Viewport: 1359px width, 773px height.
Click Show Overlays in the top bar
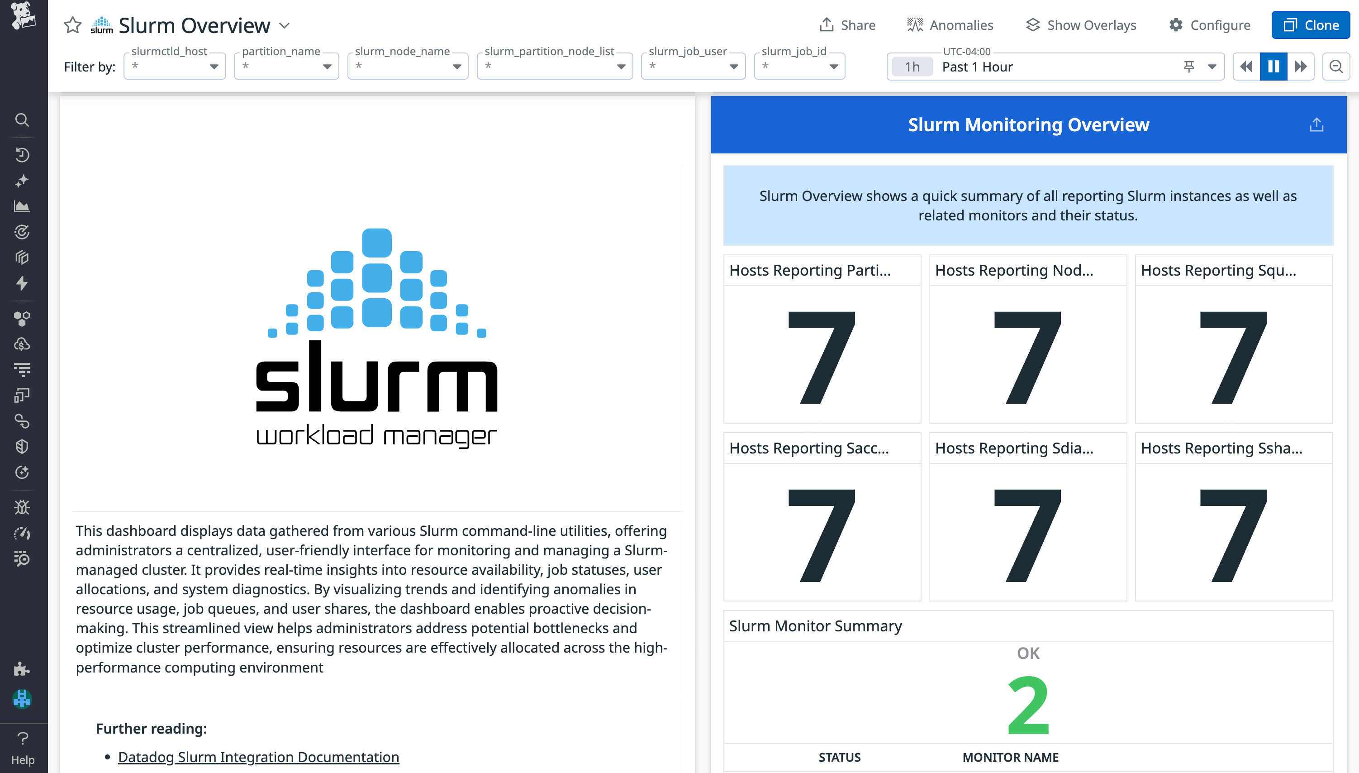(x=1081, y=24)
